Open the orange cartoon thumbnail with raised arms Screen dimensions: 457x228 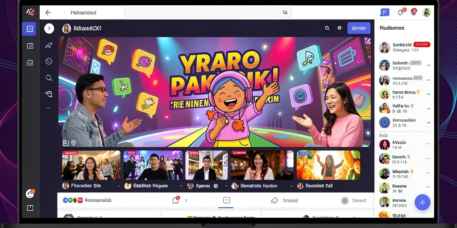[x=328, y=165]
